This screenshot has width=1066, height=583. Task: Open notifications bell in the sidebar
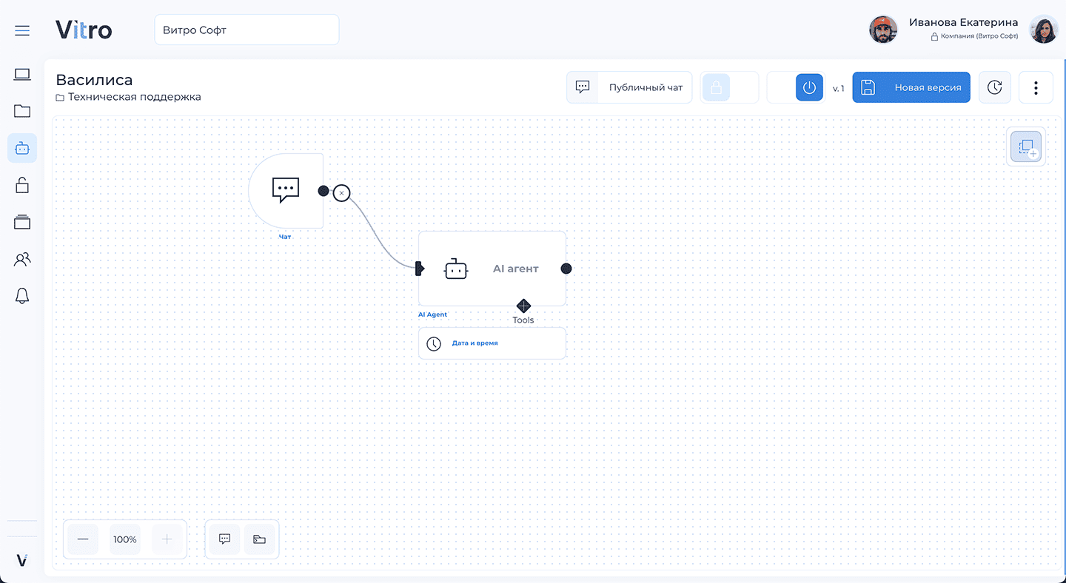tap(22, 296)
